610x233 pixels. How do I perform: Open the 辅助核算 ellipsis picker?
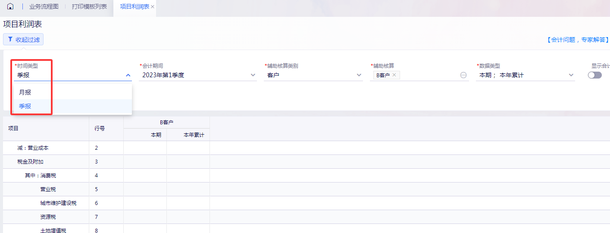tap(463, 75)
